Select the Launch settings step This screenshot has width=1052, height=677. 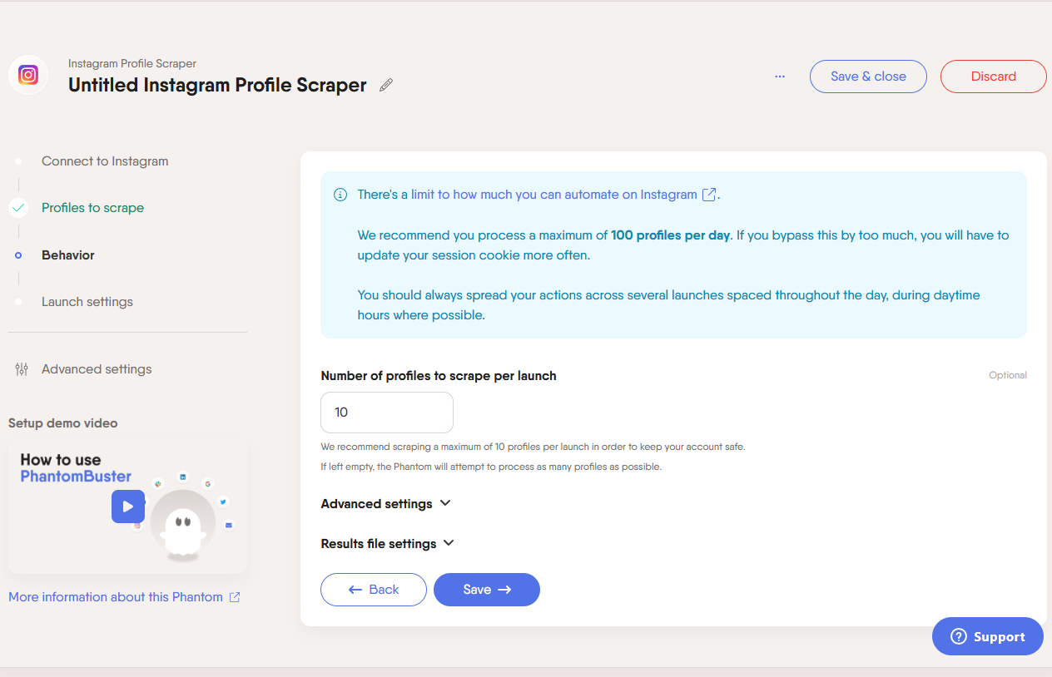pos(87,302)
